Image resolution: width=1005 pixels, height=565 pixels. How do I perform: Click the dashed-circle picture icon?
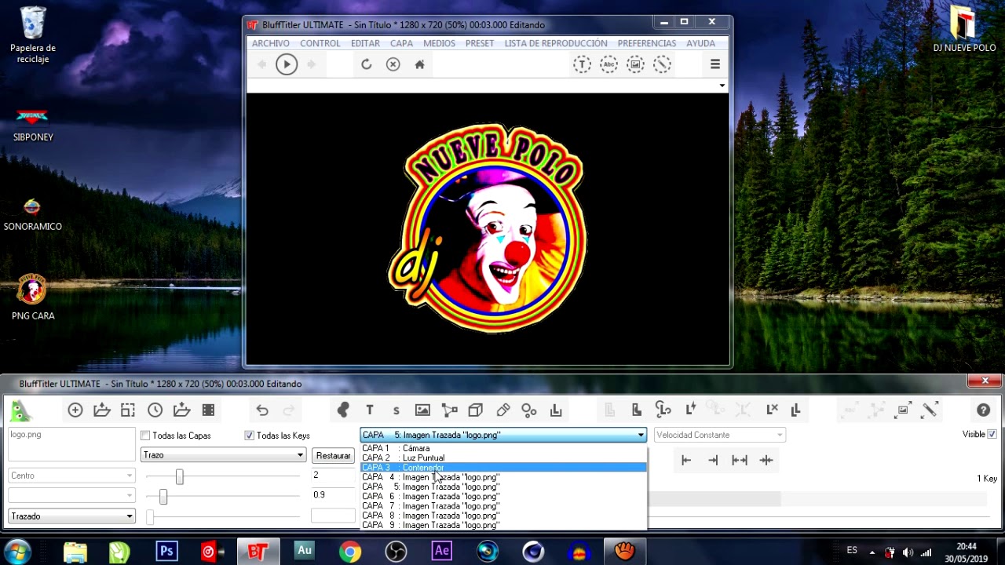click(x=635, y=64)
